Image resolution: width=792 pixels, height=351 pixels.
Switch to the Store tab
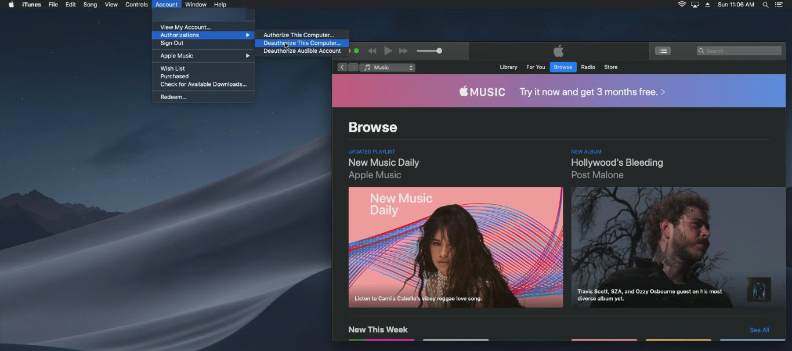click(x=611, y=67)
